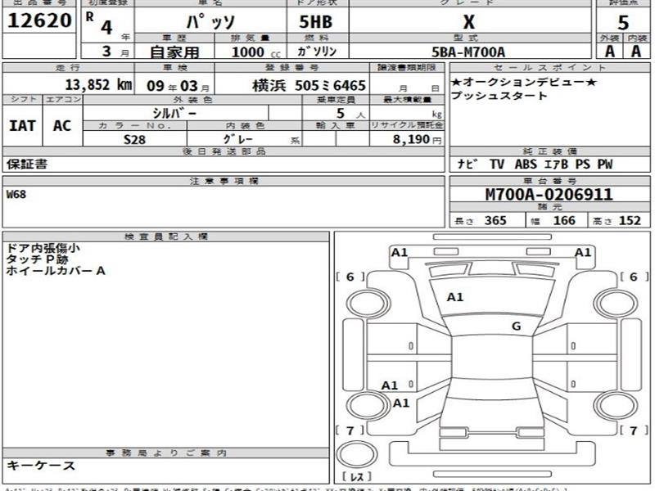Select the 事務局よりご案内 section header
The height and width of the screenshot is (491, 655).
click(x=166, y=453)
